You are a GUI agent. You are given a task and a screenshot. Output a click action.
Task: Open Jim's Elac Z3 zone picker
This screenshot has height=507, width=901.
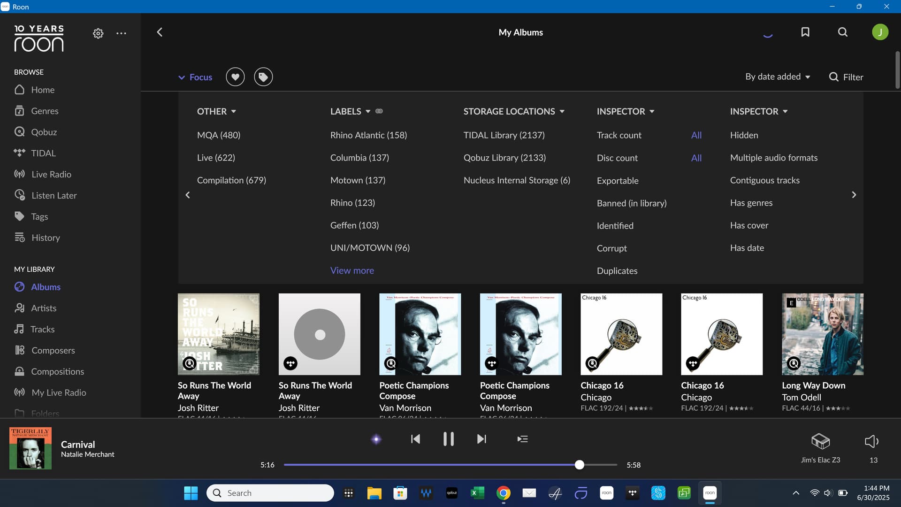[820, 448]
